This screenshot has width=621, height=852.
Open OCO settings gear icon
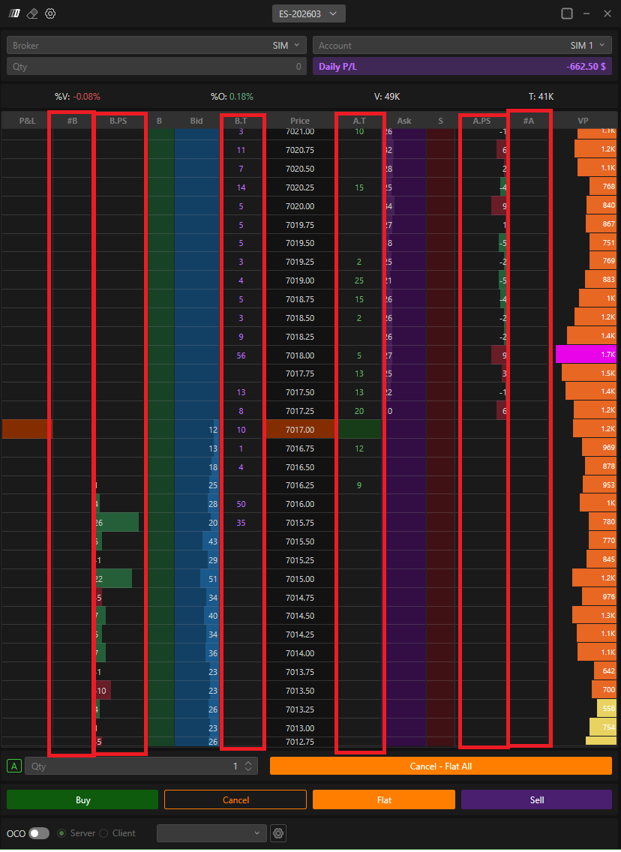[x=278, y=833]
